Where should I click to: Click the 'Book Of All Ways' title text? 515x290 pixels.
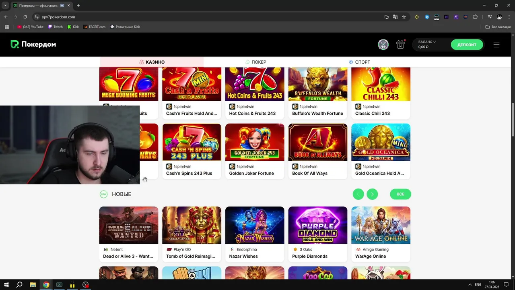[310, 173]
